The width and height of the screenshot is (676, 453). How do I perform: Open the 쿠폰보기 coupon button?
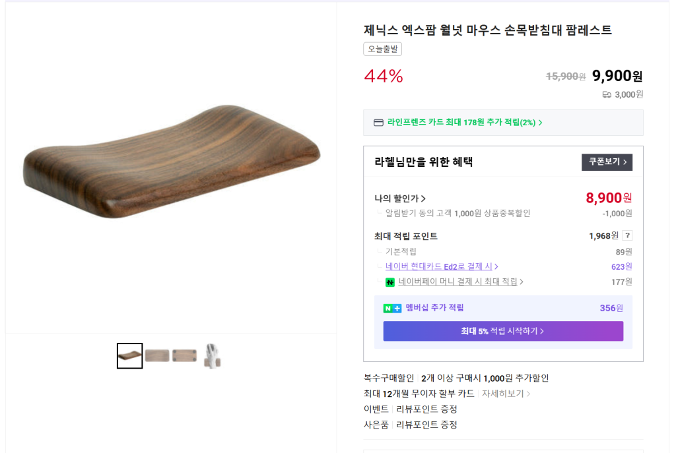(x=607, y=162)
